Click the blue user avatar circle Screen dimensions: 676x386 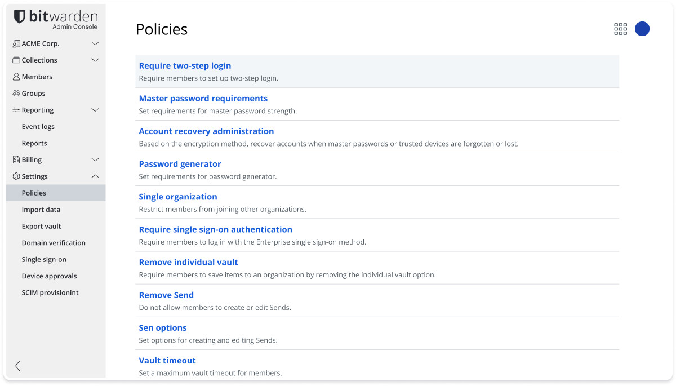click(642, 29)
